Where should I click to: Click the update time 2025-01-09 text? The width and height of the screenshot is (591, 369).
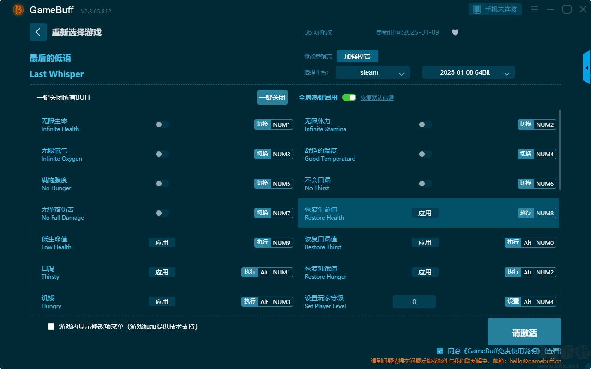point(408,32)
